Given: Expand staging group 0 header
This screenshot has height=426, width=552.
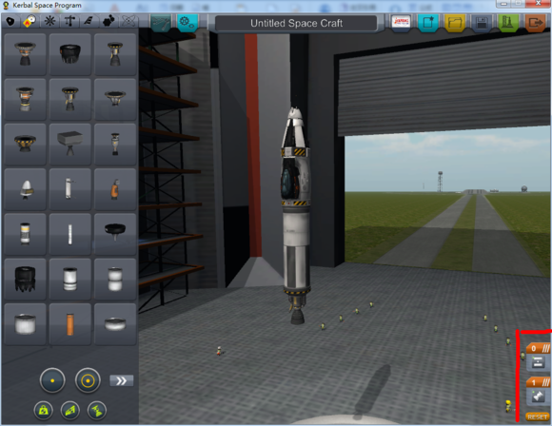Looking at the screenshot, I should (x=539, y=348).
